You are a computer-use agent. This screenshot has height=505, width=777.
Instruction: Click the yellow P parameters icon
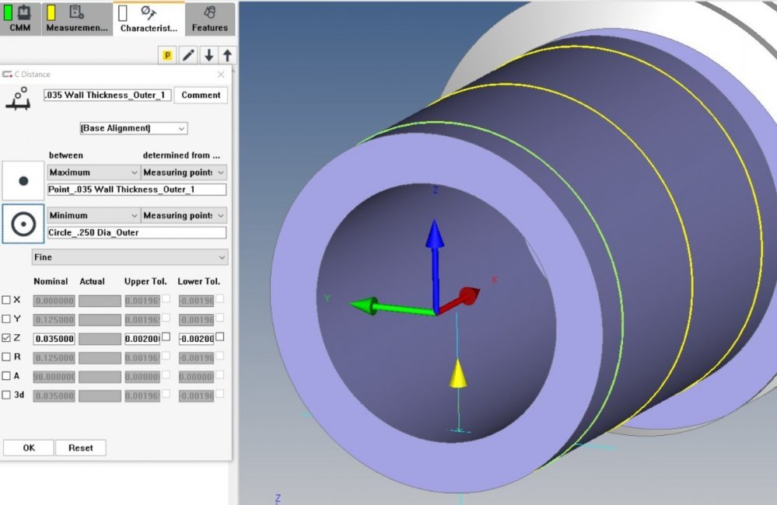[x=168, y=55]
